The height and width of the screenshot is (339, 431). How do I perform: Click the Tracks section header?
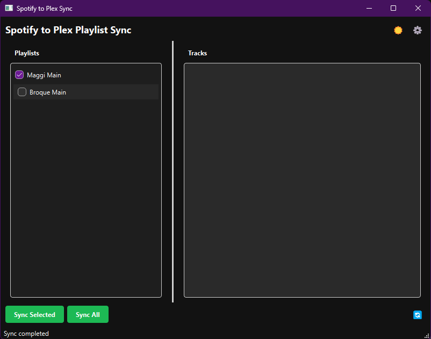click(197, 53)
